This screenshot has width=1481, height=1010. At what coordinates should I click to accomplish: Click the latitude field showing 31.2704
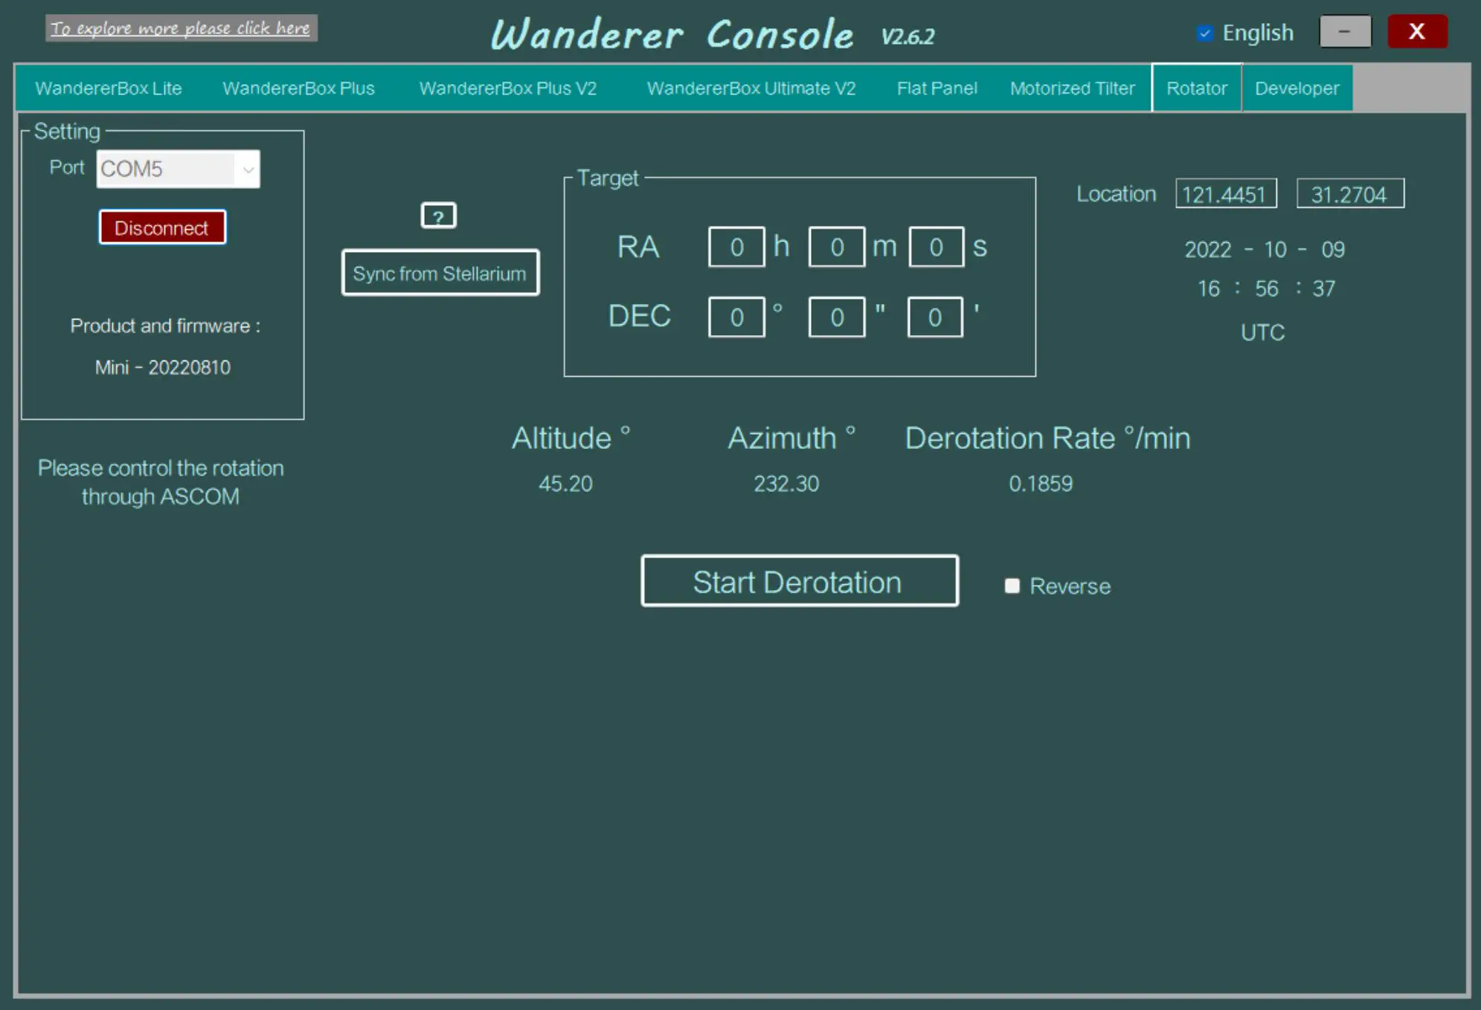(x=1350, y=194)
